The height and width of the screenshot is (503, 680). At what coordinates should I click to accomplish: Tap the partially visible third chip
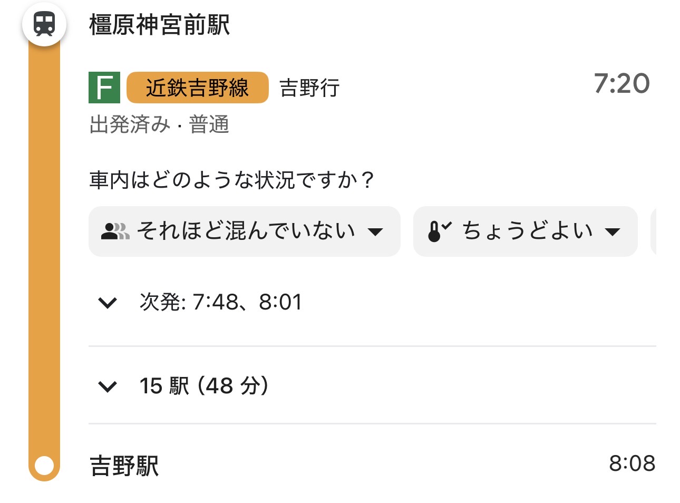(x=654, y=231)
